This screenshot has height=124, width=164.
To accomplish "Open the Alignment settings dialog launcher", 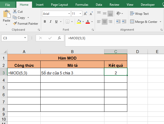I will point(161,30).
